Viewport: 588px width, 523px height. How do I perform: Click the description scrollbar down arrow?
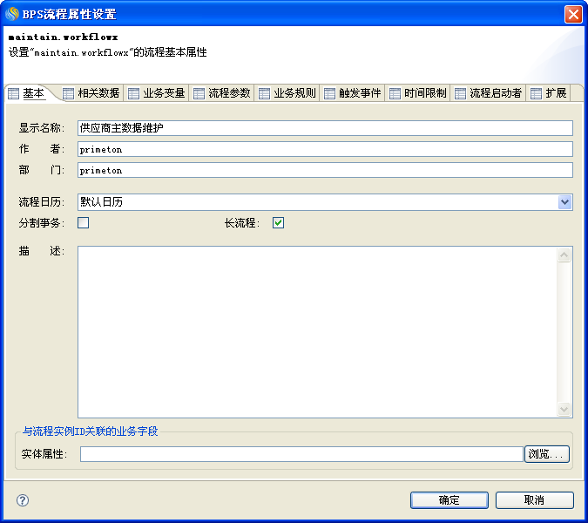click(564, 410)
